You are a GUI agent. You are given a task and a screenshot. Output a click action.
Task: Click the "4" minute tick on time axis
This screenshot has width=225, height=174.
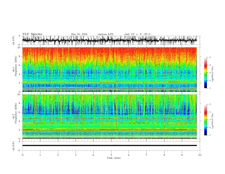point(93,155)
